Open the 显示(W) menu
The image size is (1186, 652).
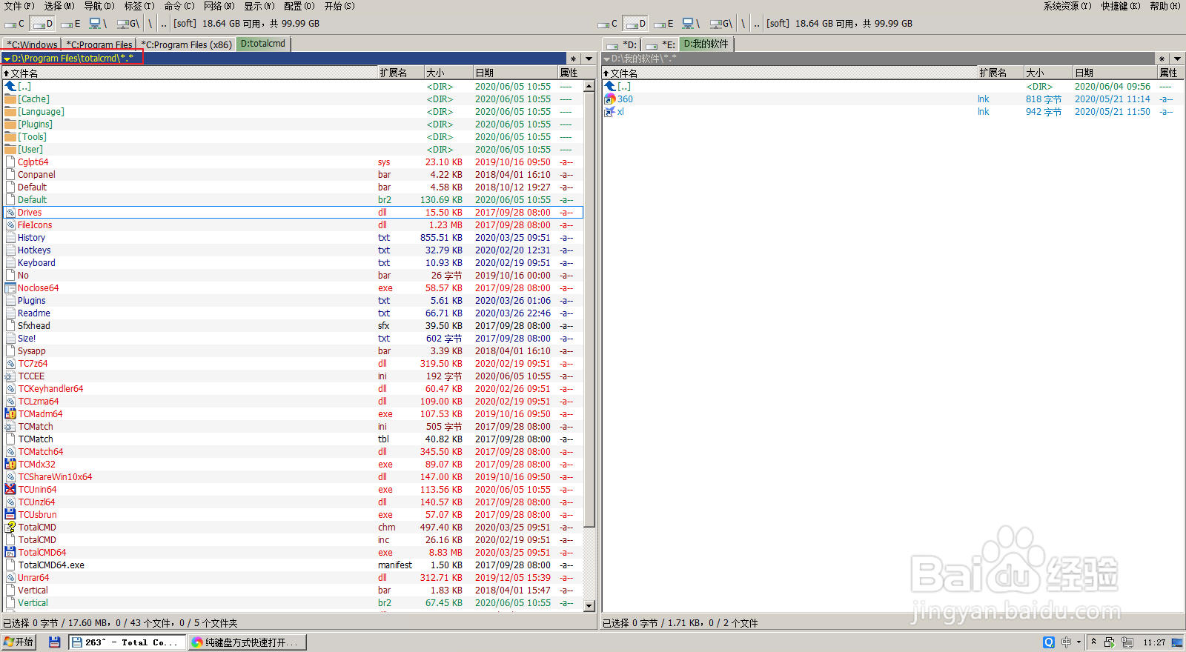tap(259, 6)
